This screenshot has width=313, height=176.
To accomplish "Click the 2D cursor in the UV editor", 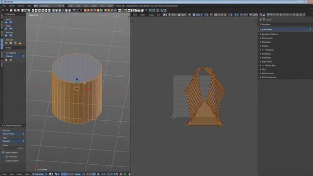I will coord(173,117).
